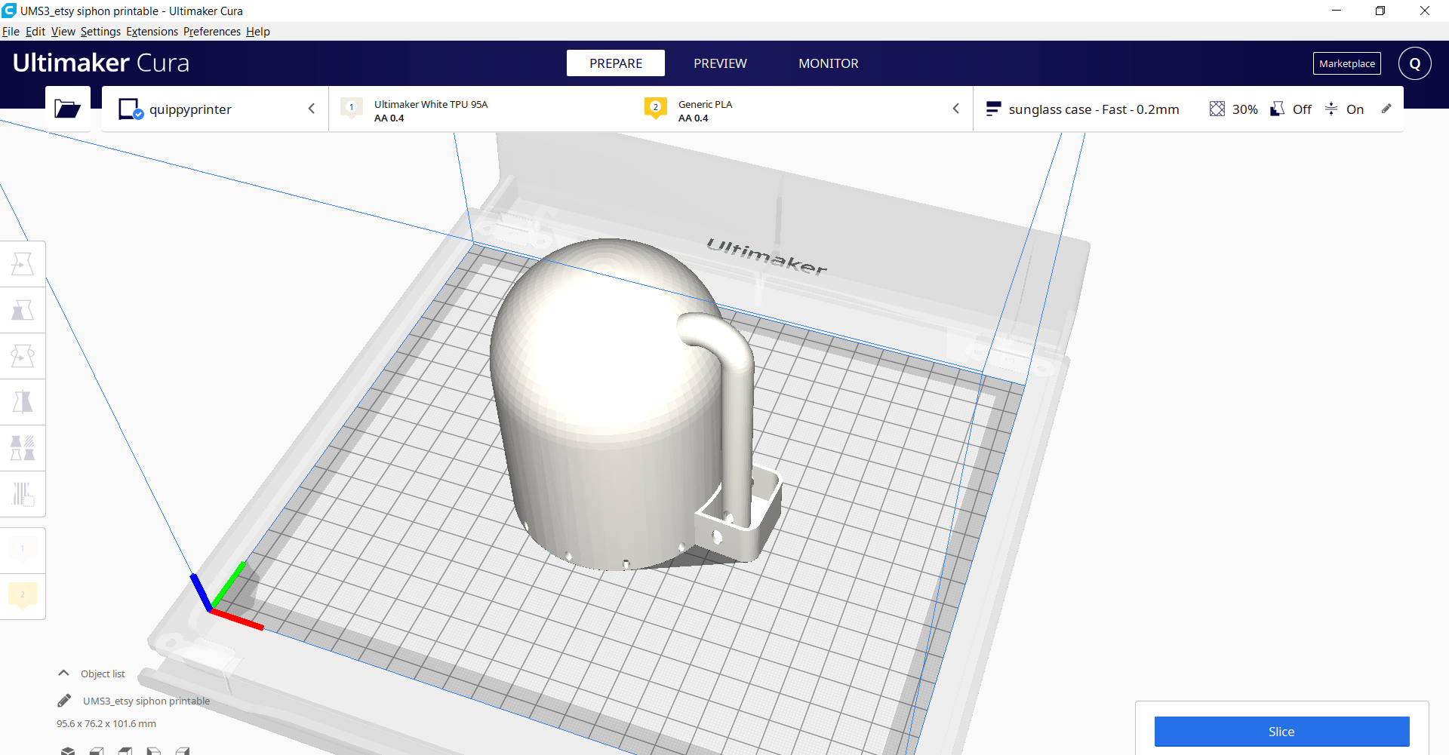Toggle adhesion setting showing On
The width and height of the screenshot is (1449, 755).
click(1344, 109)
